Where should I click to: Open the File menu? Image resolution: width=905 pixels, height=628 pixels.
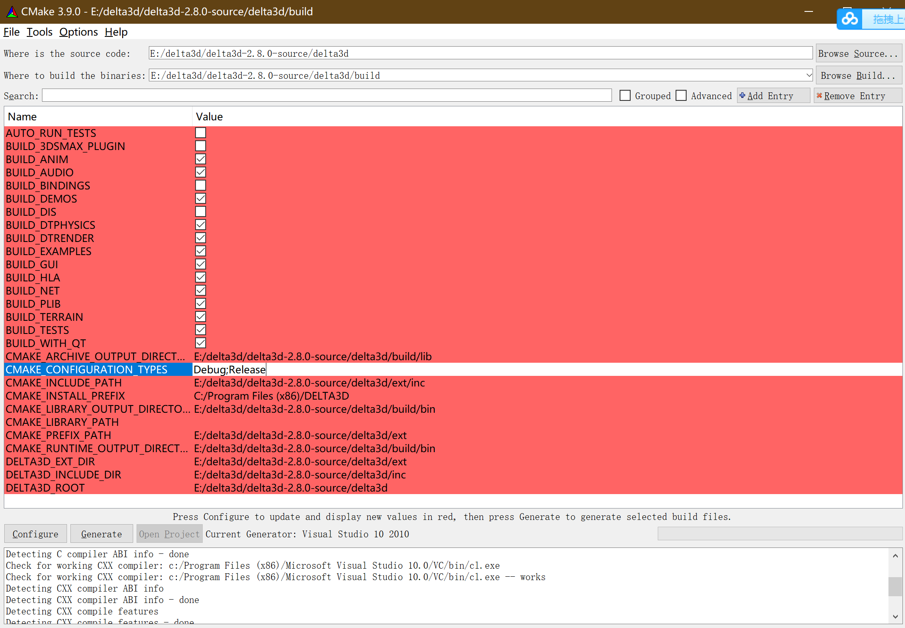11,32
